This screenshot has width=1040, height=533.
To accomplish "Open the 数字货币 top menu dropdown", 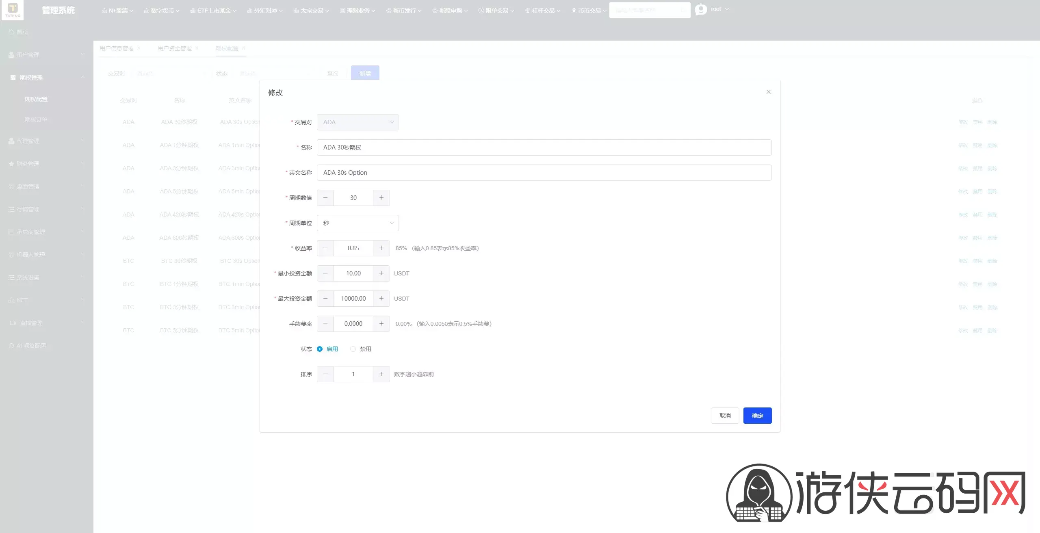I will [x=162, y=11].
